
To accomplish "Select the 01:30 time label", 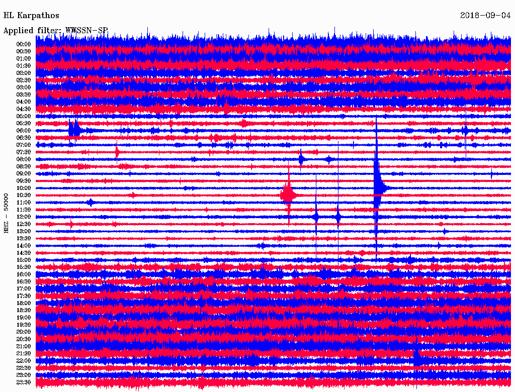I will 24,66.
